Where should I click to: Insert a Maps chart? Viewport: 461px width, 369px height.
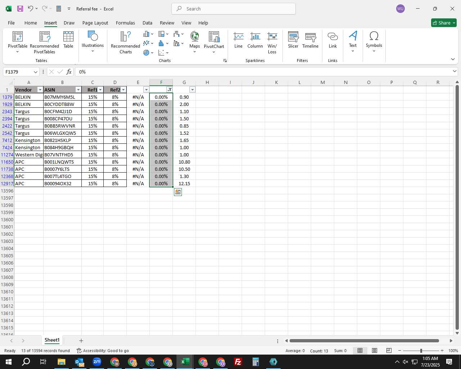[194, 43]
